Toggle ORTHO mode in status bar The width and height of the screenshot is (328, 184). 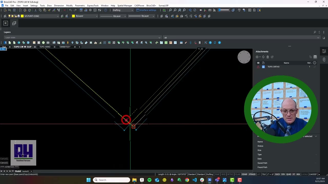230,174
